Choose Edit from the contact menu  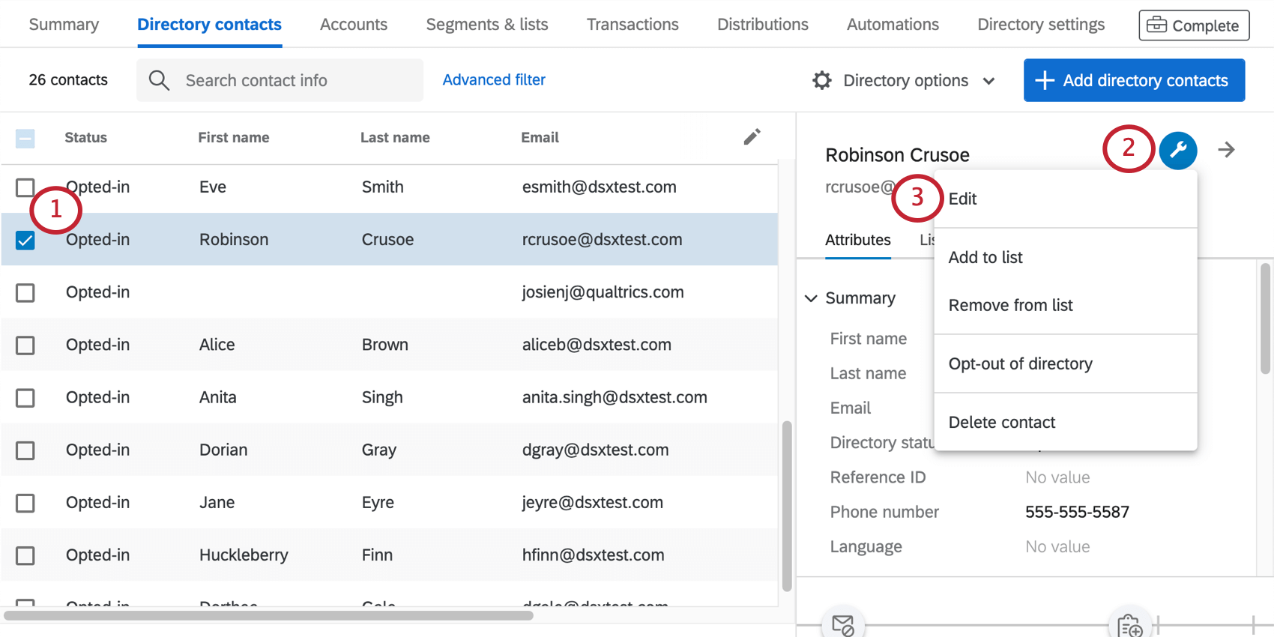(x=1066, y=199)
